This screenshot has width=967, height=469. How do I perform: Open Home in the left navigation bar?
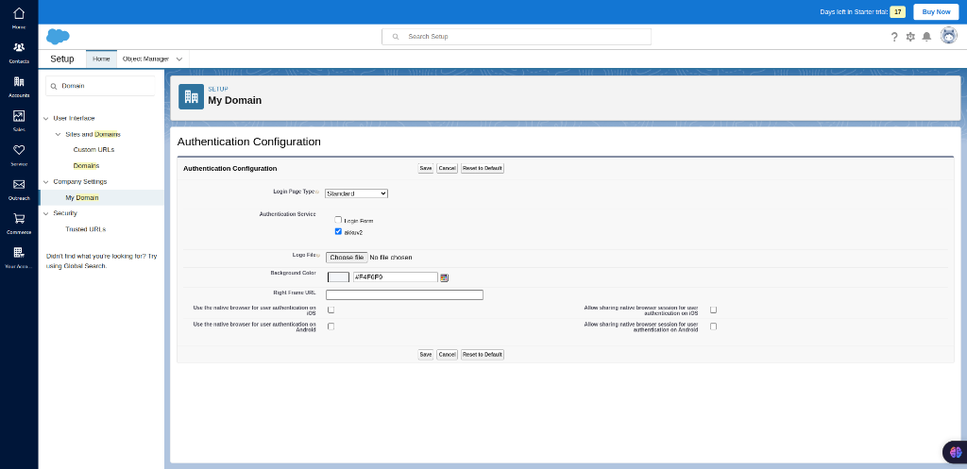(19, 18)
